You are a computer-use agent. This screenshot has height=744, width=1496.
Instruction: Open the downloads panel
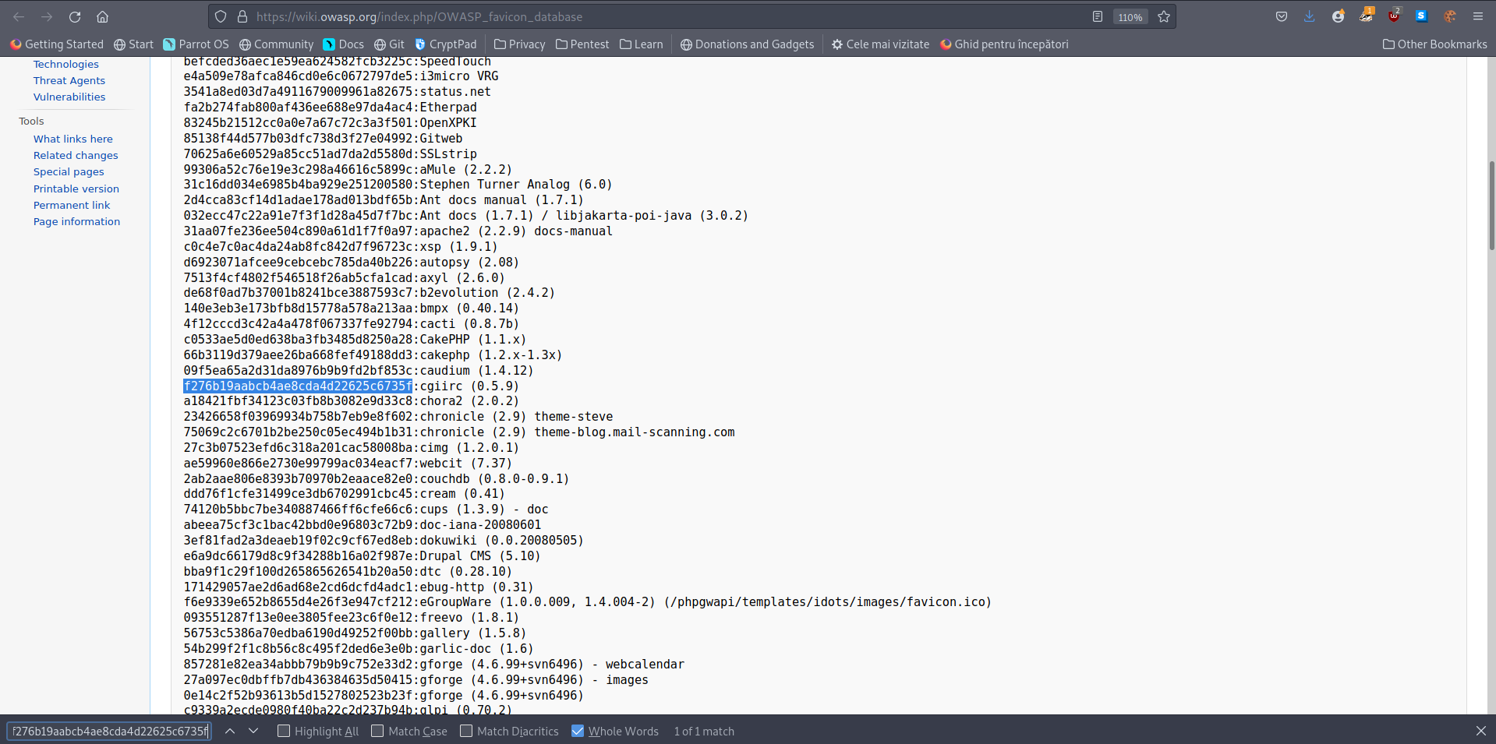1309,16
